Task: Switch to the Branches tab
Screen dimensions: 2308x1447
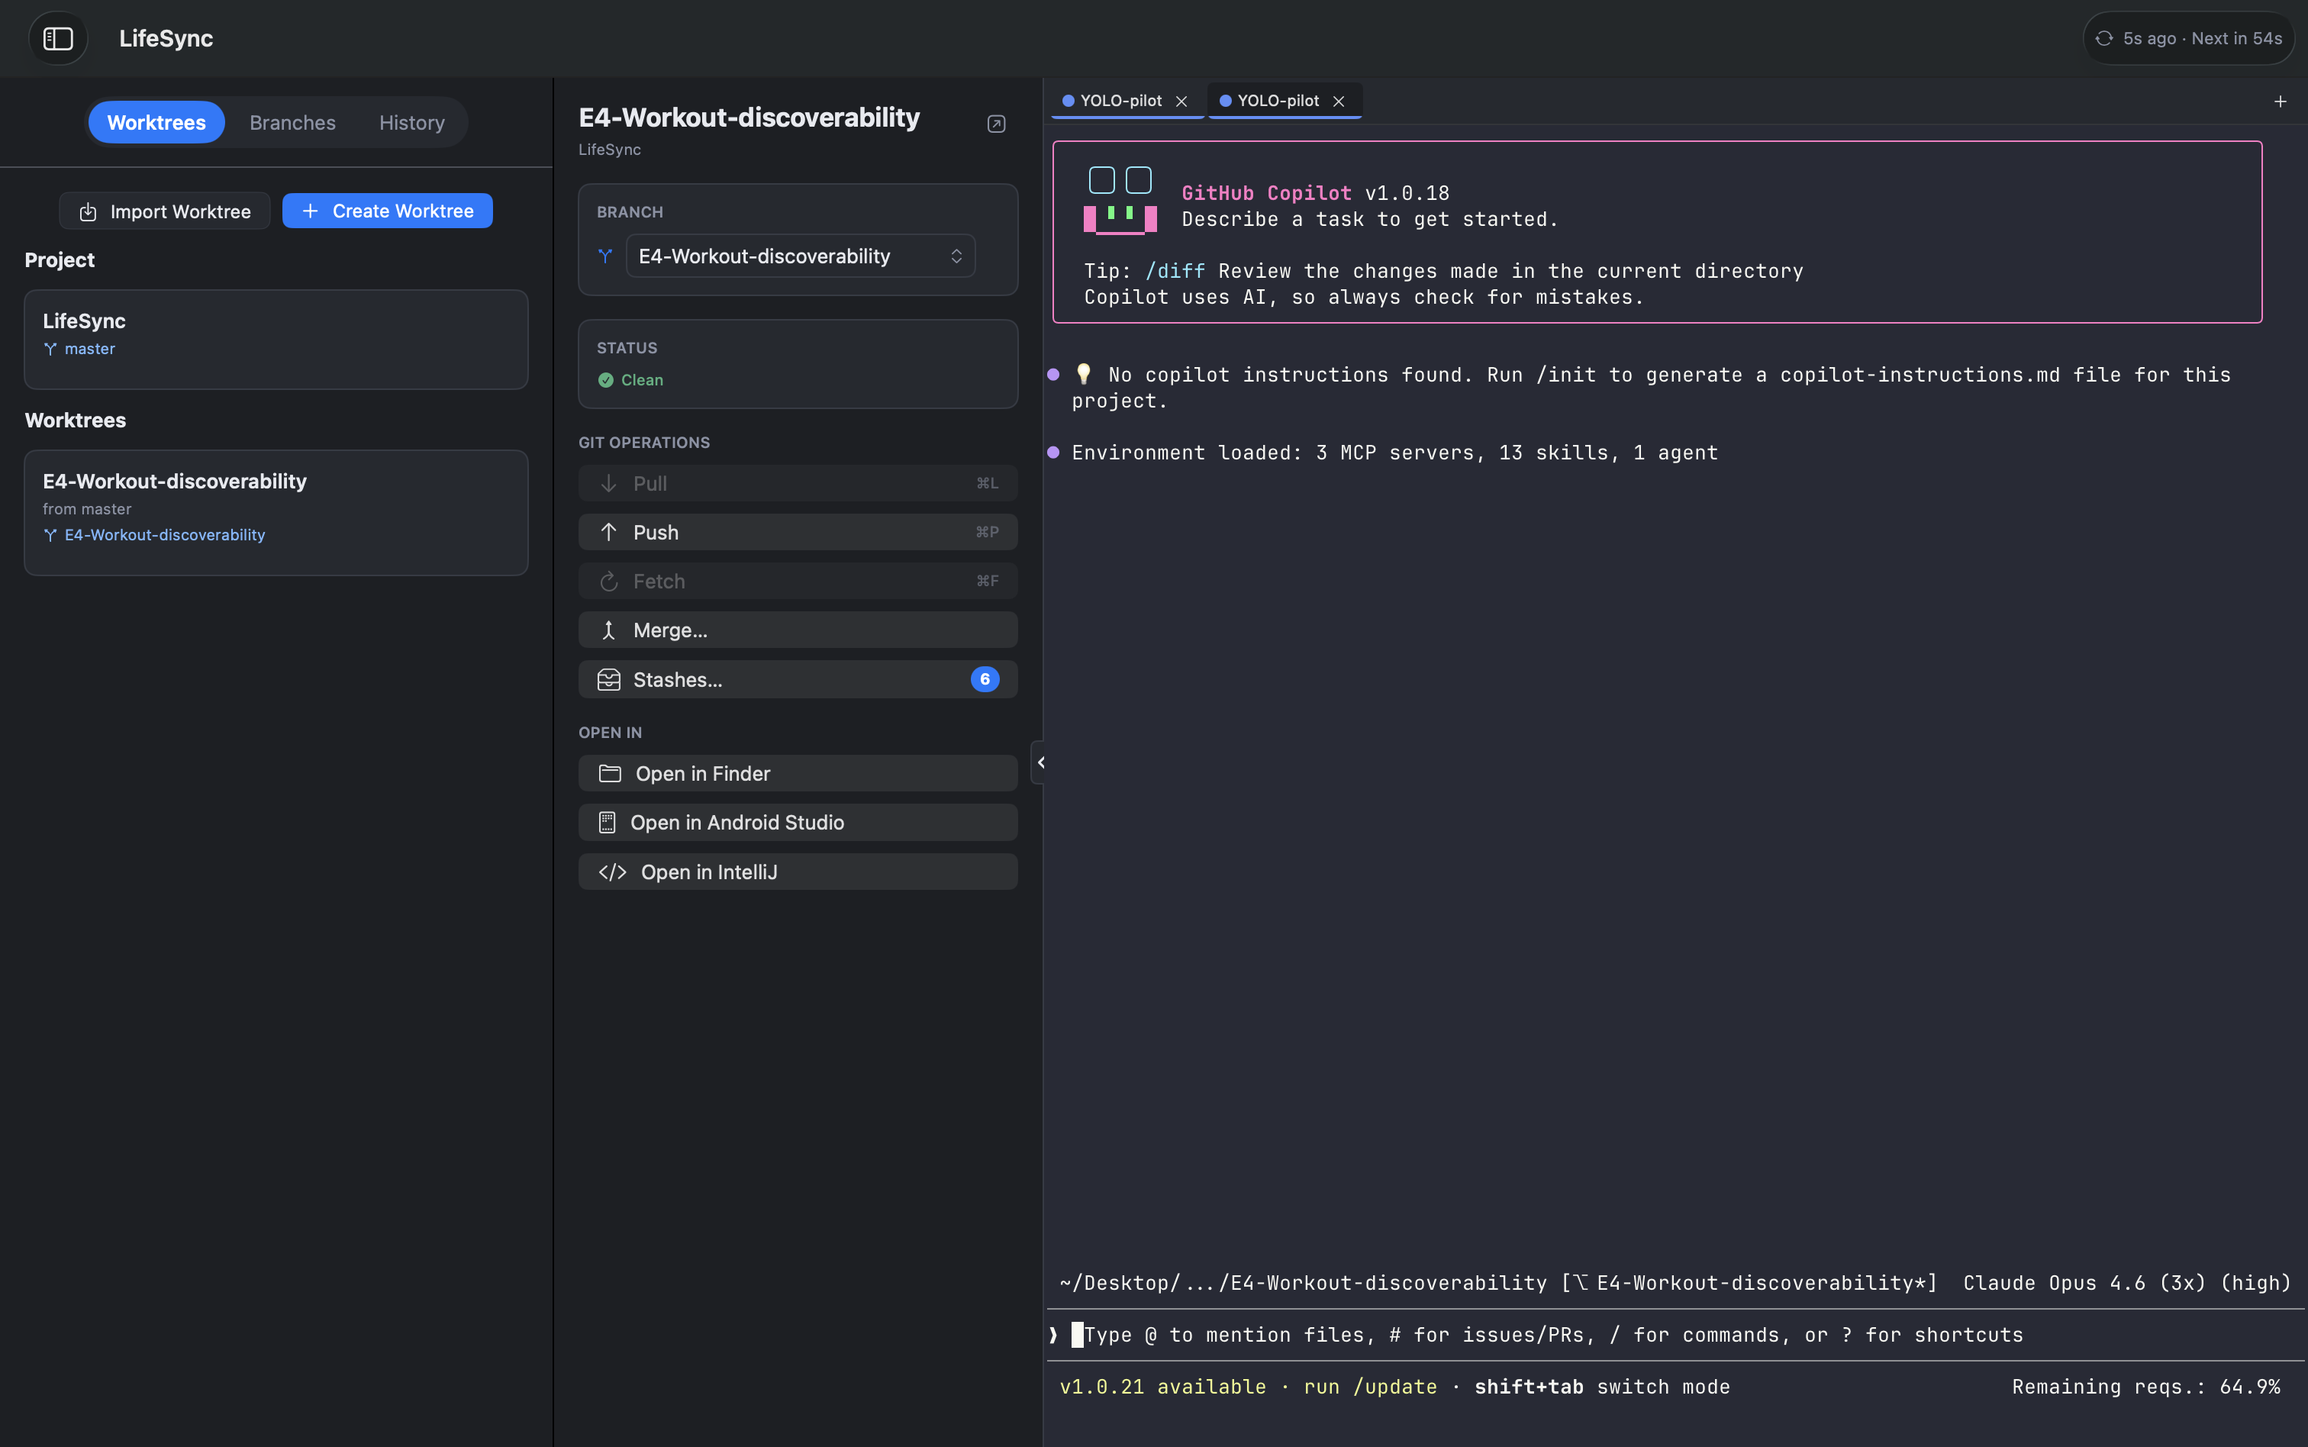Action: [x=293, y=123]
